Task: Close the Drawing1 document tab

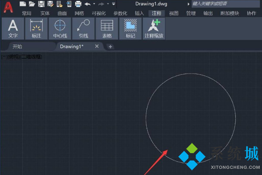Action: coord(97,46)
